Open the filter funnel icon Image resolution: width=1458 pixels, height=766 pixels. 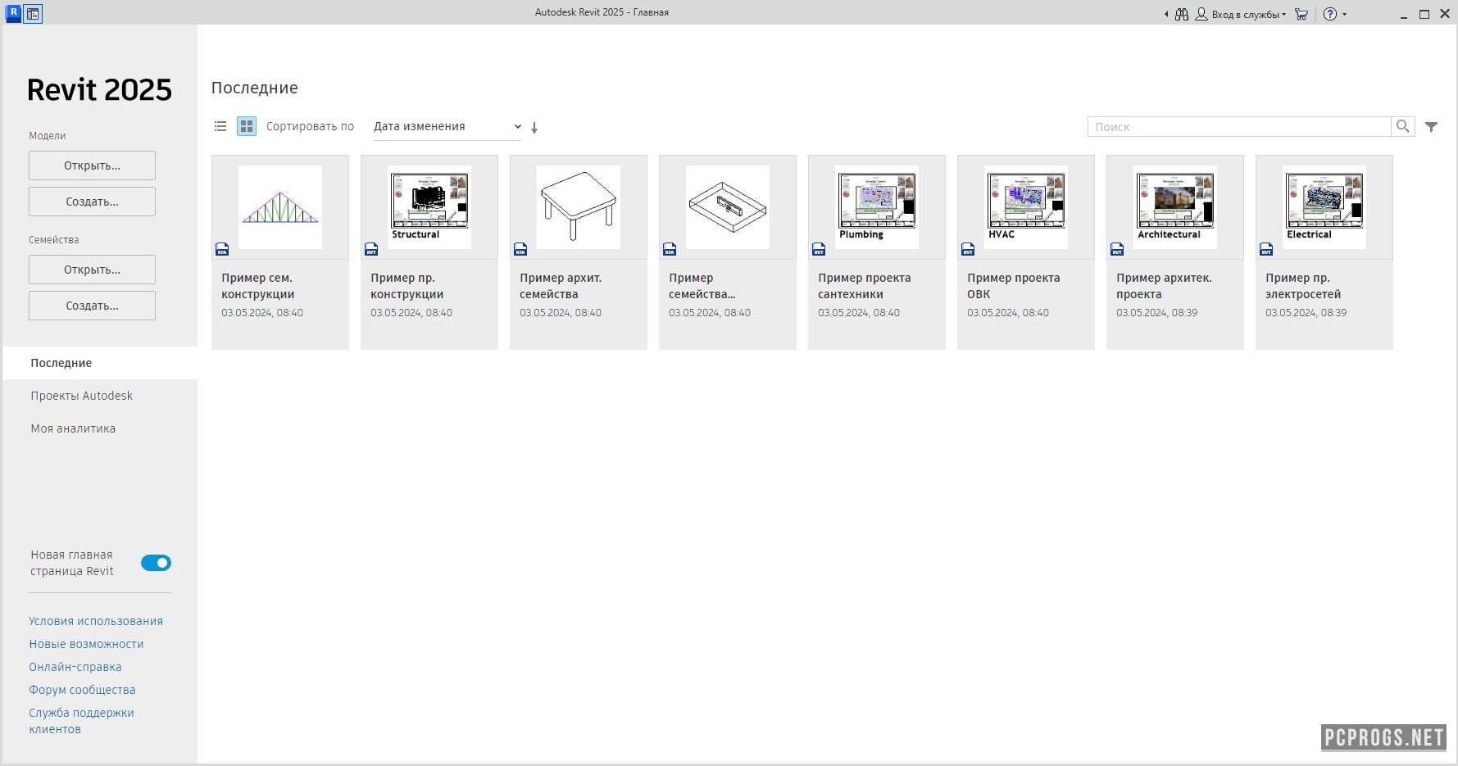pos(1431,127)
